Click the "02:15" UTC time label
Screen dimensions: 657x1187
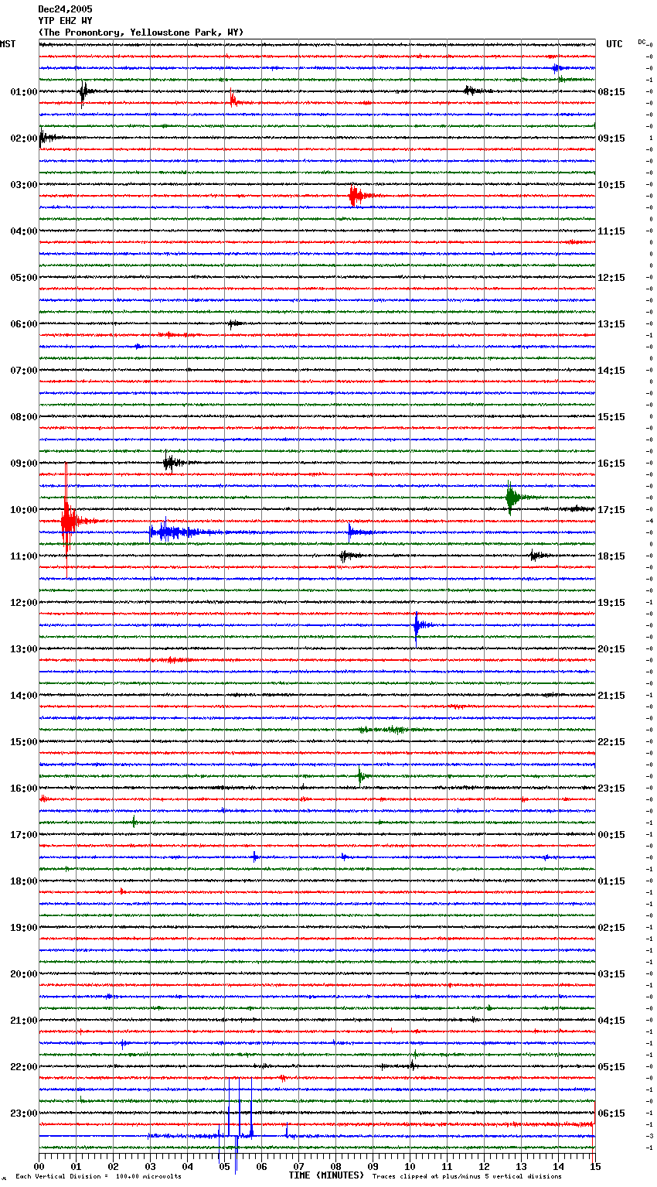click(x=611, y=928)
